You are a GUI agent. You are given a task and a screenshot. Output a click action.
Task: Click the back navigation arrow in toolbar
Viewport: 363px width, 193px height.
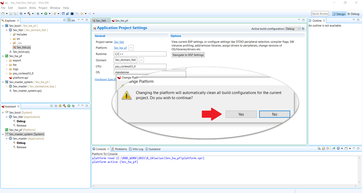[82, 14]
